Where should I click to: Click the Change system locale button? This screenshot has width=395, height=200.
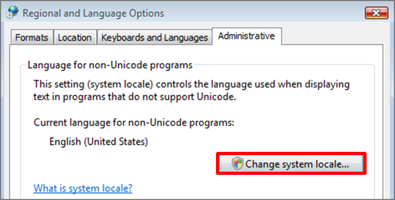(x=291, y=164)
